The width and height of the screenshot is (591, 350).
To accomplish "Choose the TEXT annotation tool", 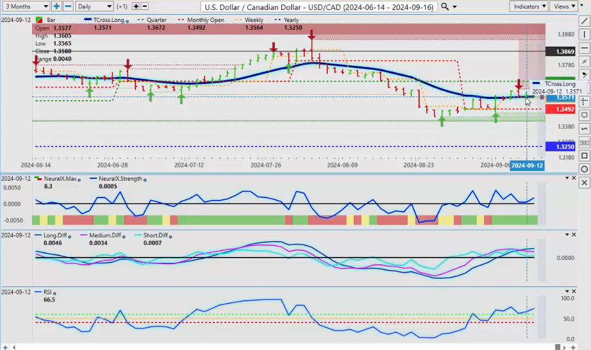I will pos(583,142).
